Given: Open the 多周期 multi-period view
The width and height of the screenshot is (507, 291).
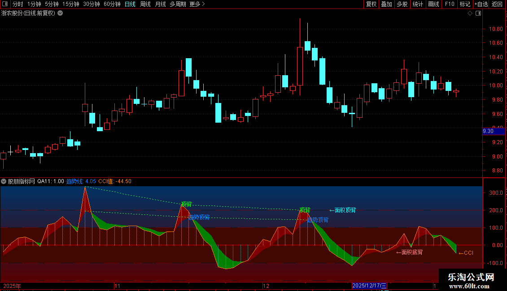Looking at the screenshot, I should tap(178, 4).
